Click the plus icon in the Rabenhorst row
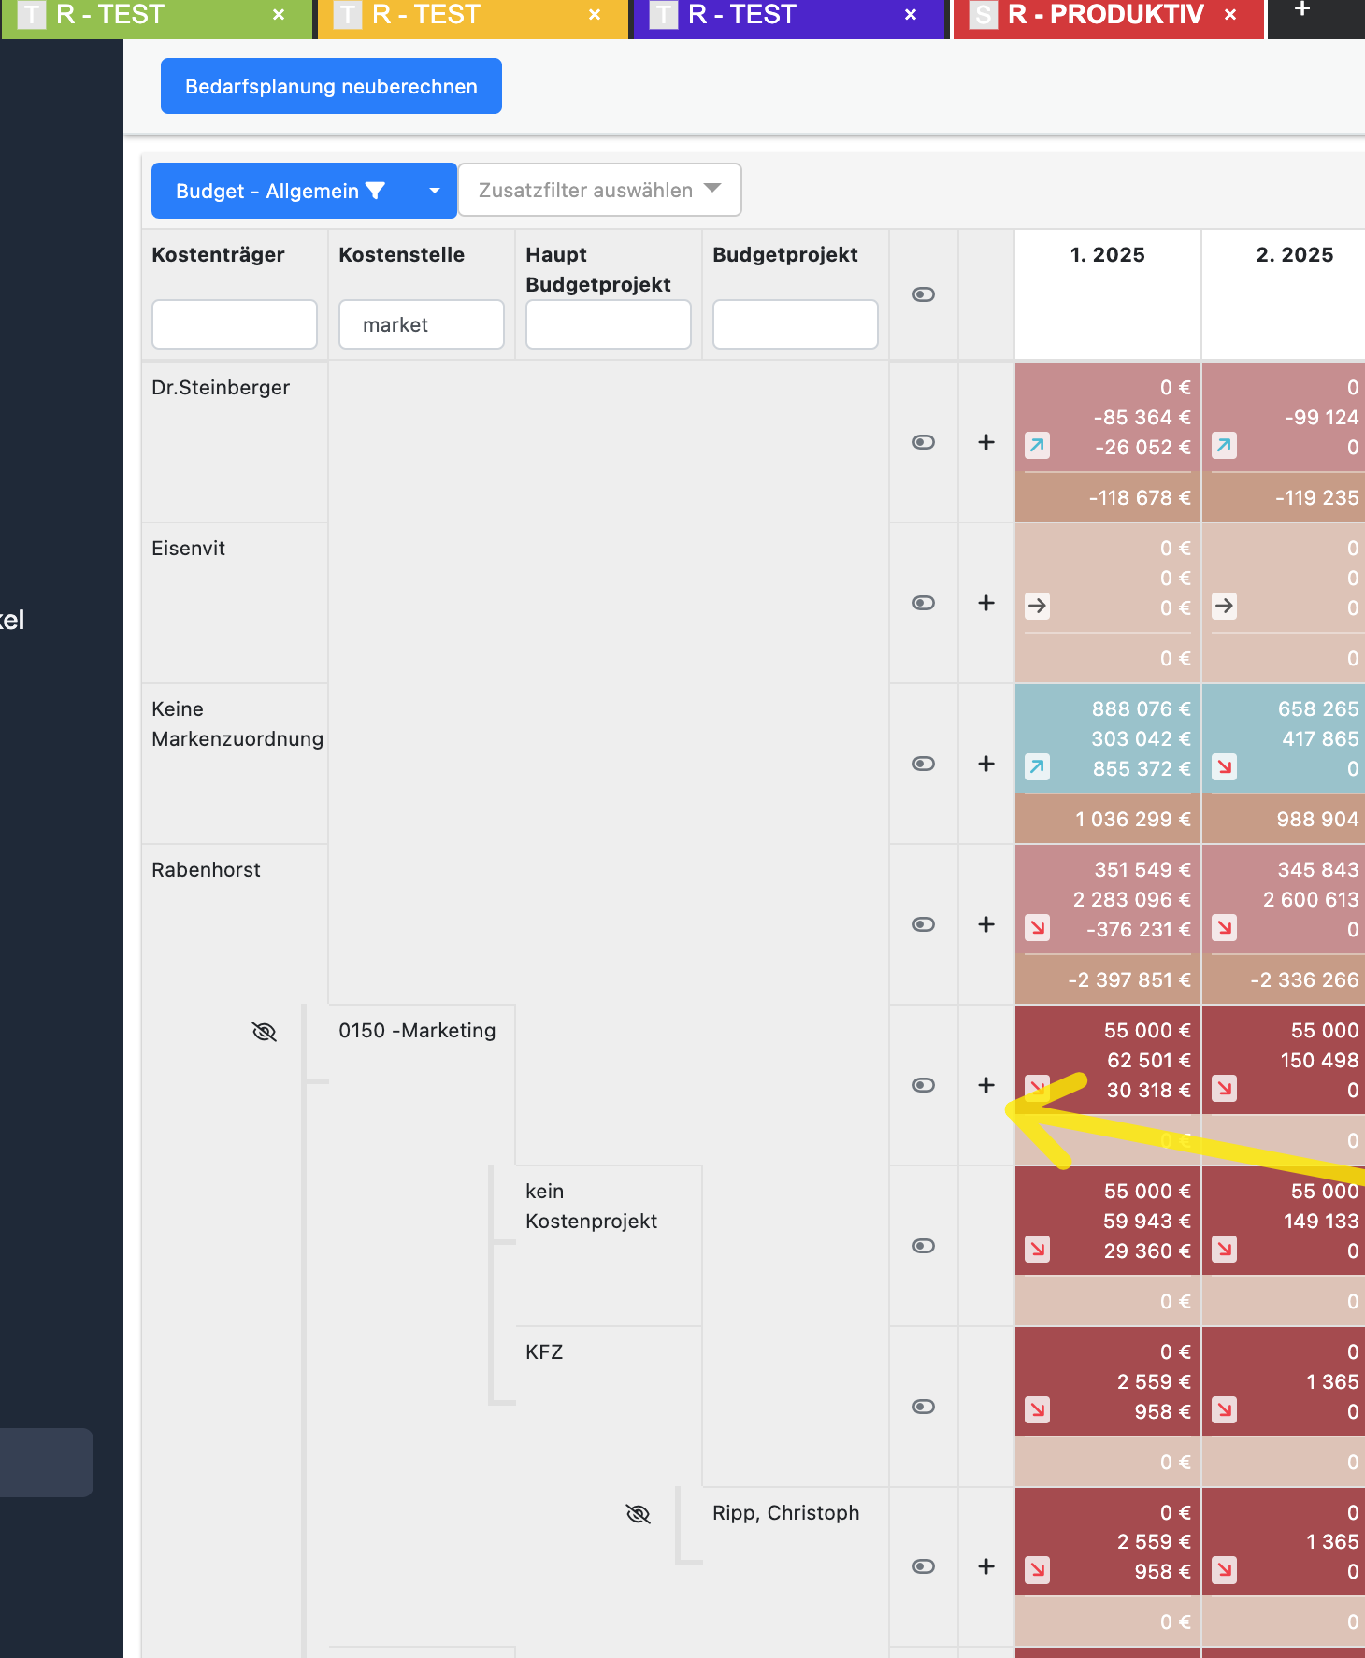1365x1658 pixels. tap(985, 924)
